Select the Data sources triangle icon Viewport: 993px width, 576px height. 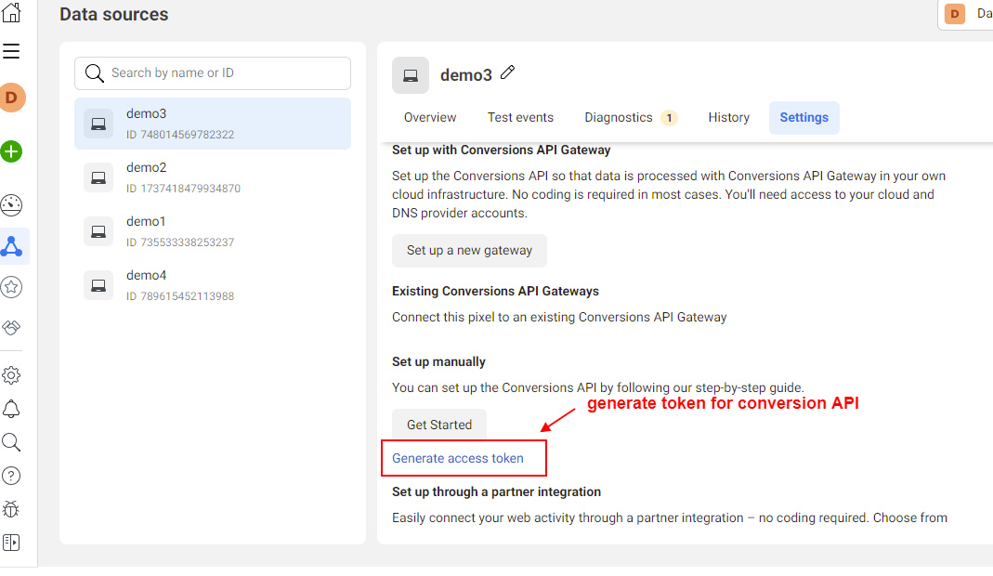click(x=11, y=246)
